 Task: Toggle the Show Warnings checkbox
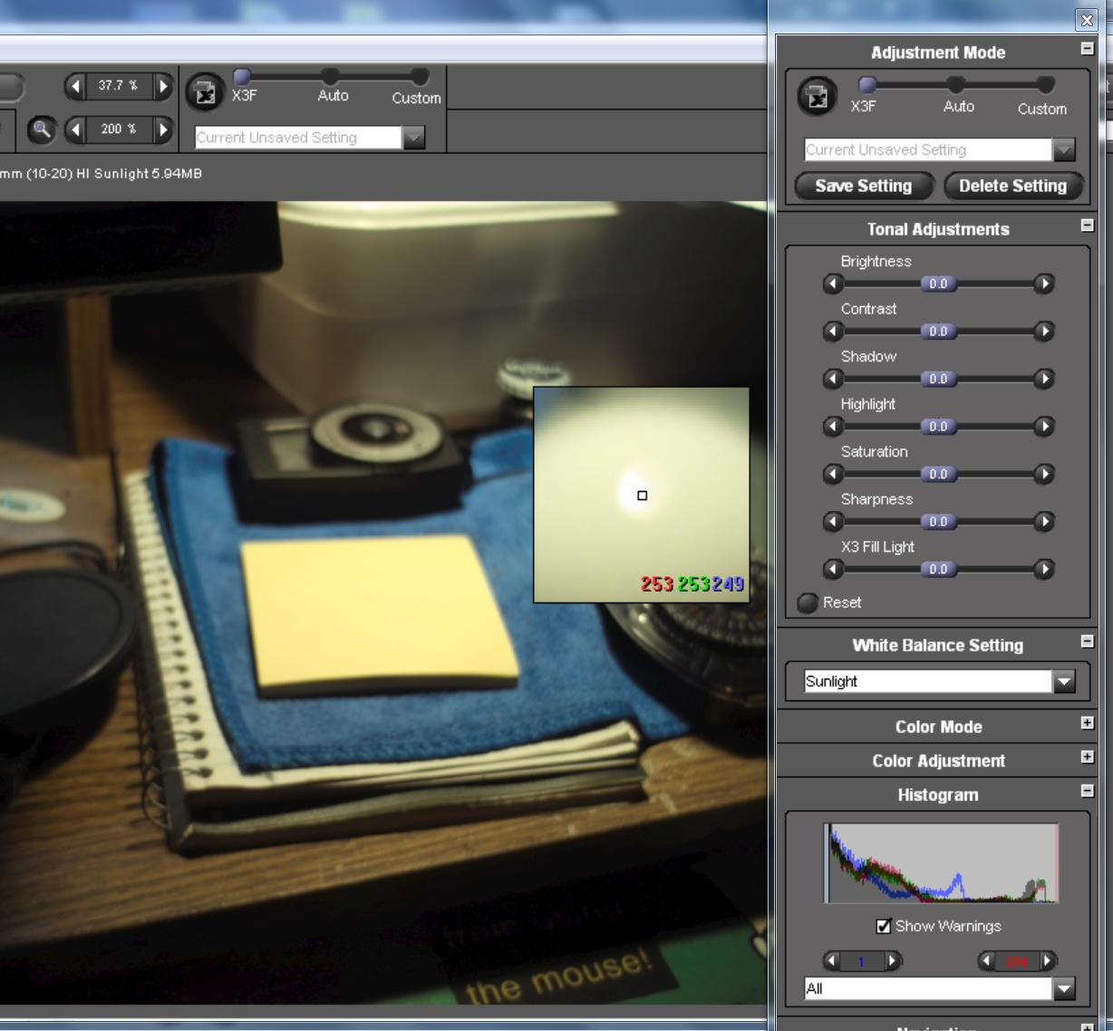884,926
